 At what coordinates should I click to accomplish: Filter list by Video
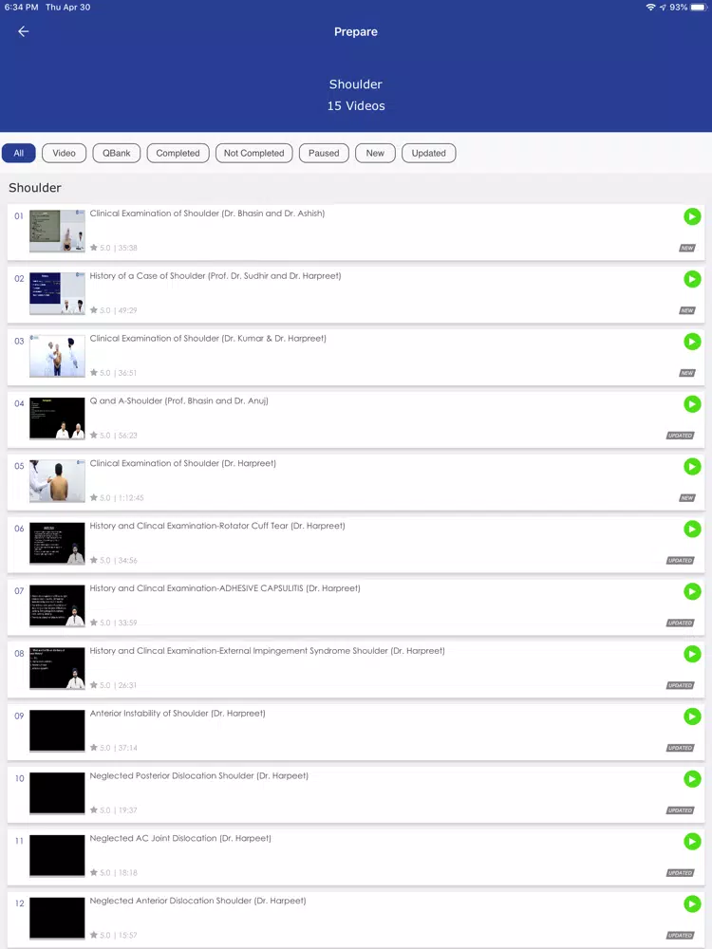point(65,153)
